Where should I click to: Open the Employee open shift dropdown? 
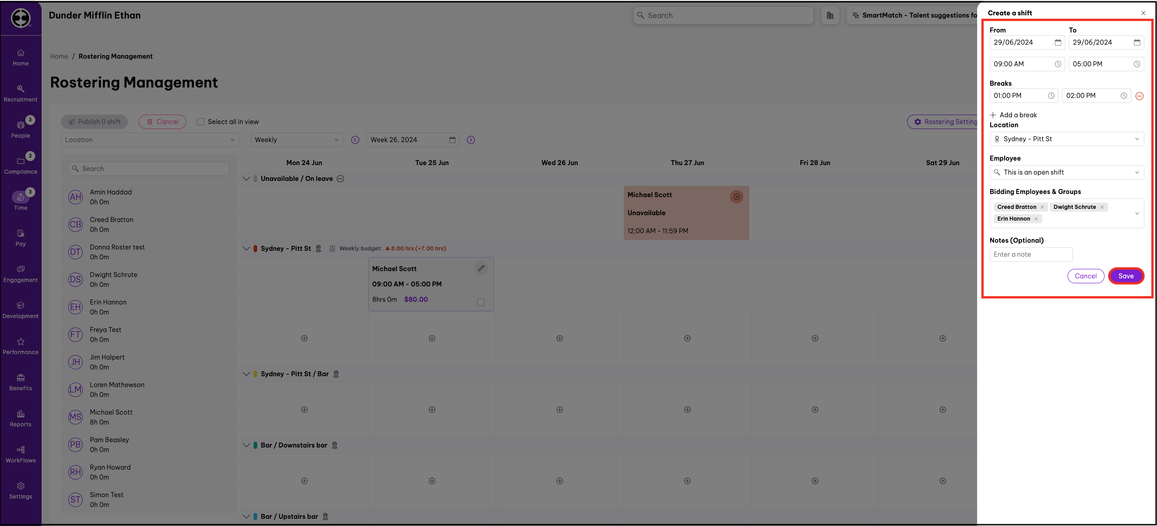click(1066, 172)
